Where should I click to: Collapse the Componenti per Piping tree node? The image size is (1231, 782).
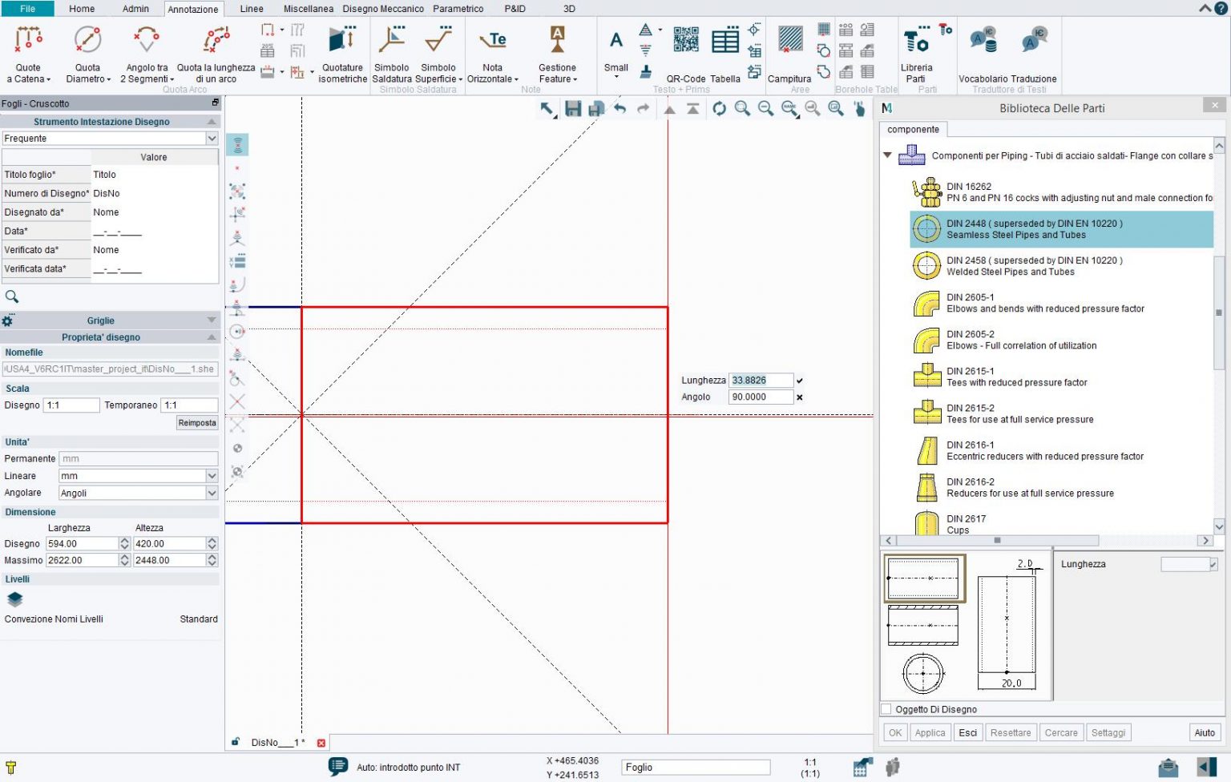point(886,155)
